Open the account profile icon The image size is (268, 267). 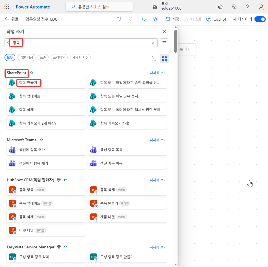(x=261, y=7)
